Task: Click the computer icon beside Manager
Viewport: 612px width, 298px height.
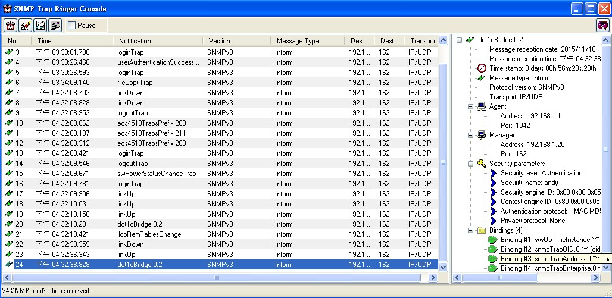Action: pyautogui.click(x=482, y=135)
